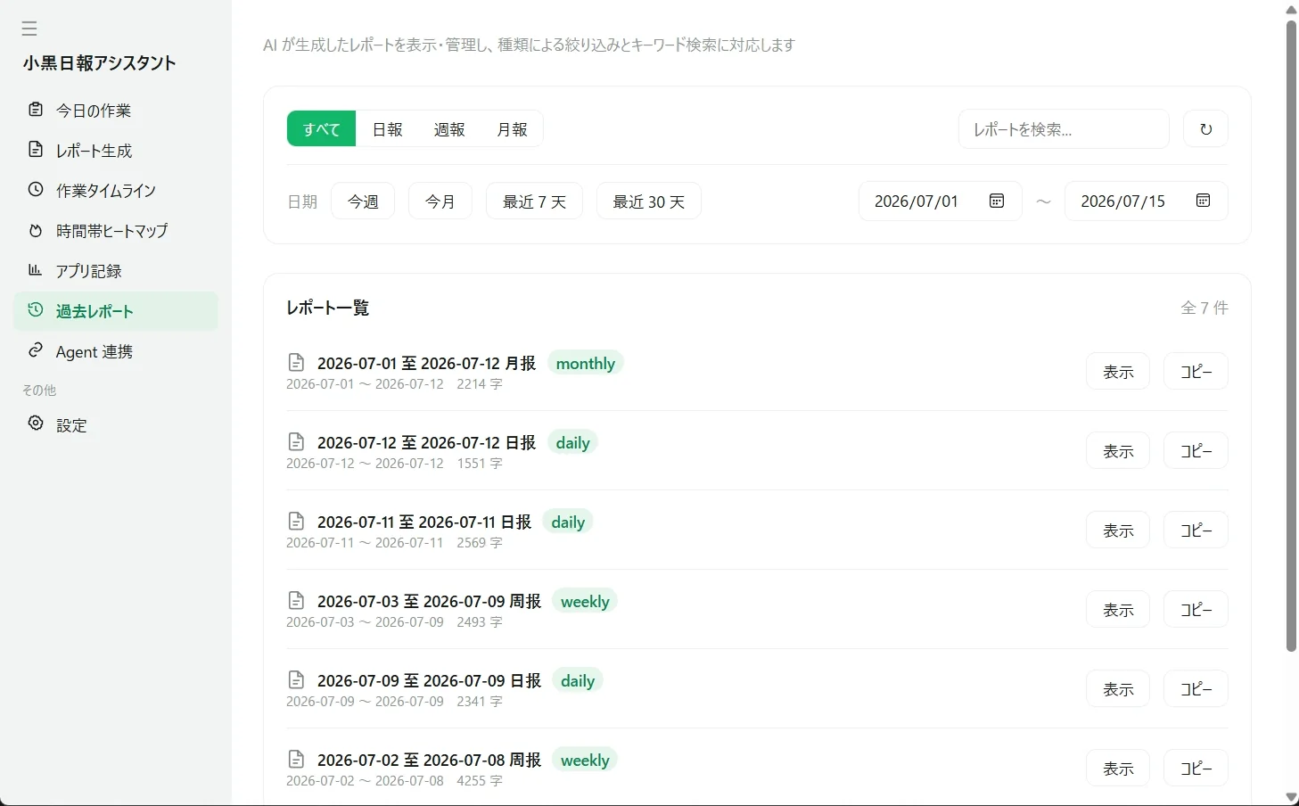Click document icon of 2026-07-11 日报 row
The image size is (1299, 806).
(x=296, y=522)
